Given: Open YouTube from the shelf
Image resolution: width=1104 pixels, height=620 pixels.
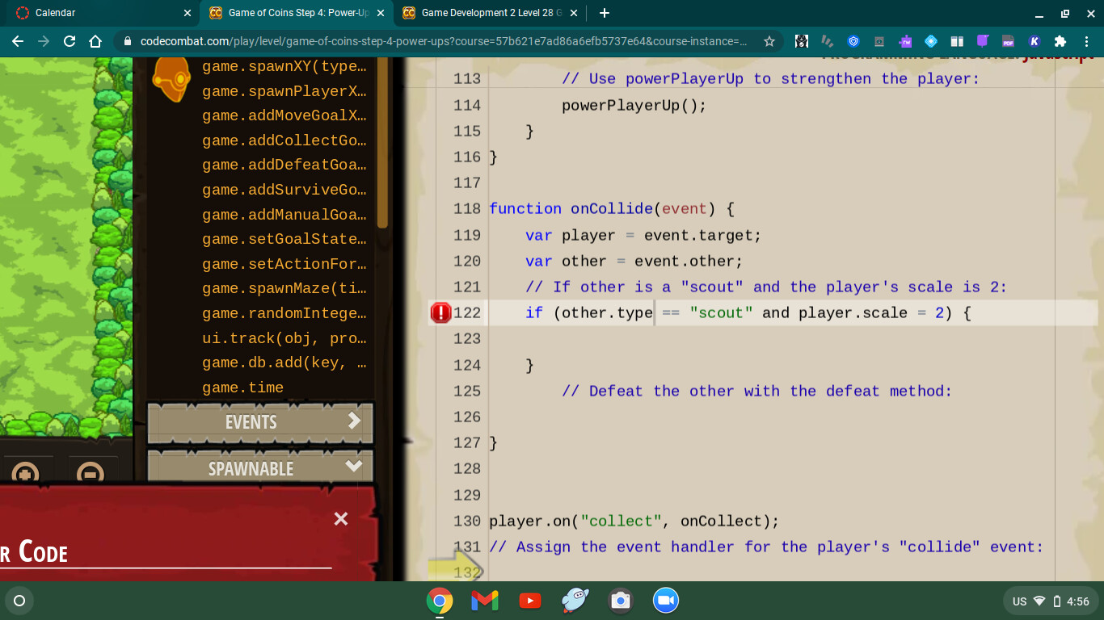Looking at the screenshot, I should [x=530, y=601].
